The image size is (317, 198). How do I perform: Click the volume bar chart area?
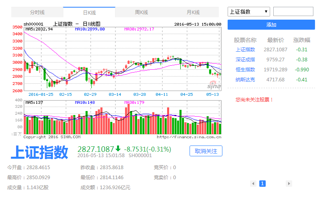pos(122,119)
